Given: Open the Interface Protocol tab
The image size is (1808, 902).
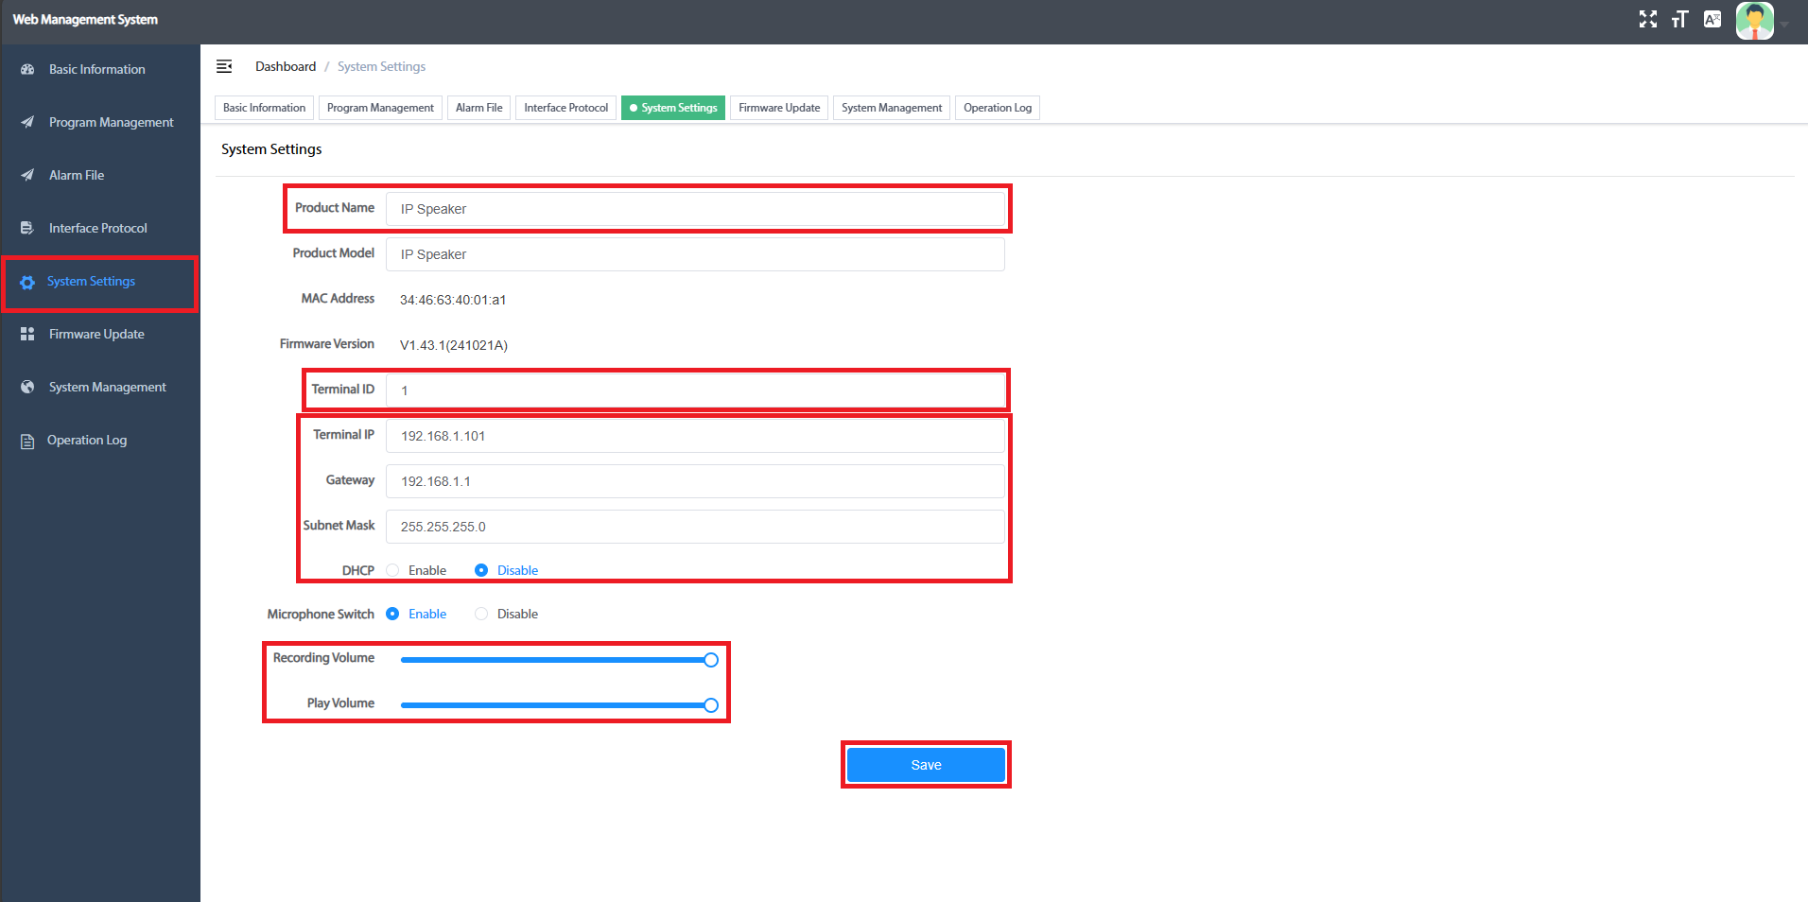Looking at the screenshot, I should [565, 108].
